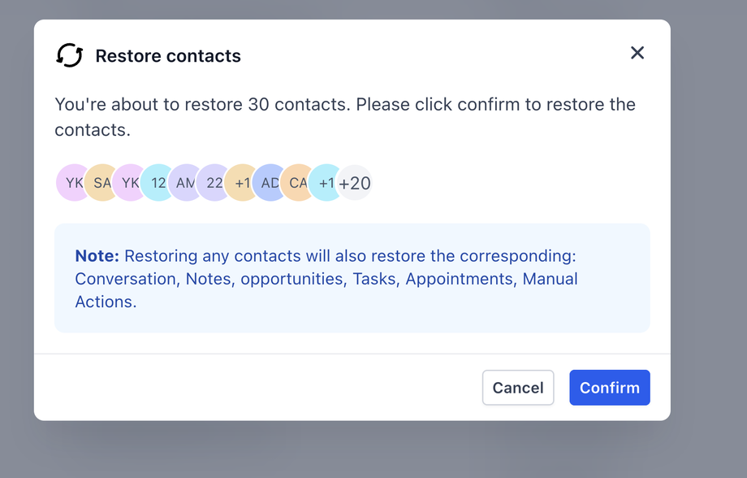Click the AM contact avatar
Image resolution: width=747 pixels, height=478 pixels.
click(x=185, y=183)
